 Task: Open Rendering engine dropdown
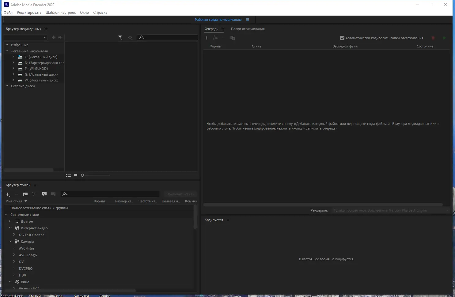tap(391, 210)
